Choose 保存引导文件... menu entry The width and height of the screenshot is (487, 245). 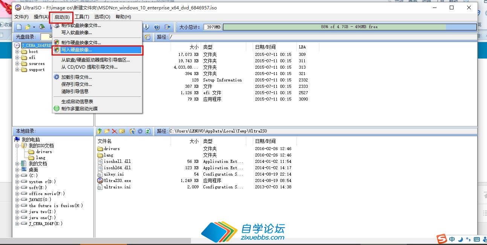[x=97, y=84]
